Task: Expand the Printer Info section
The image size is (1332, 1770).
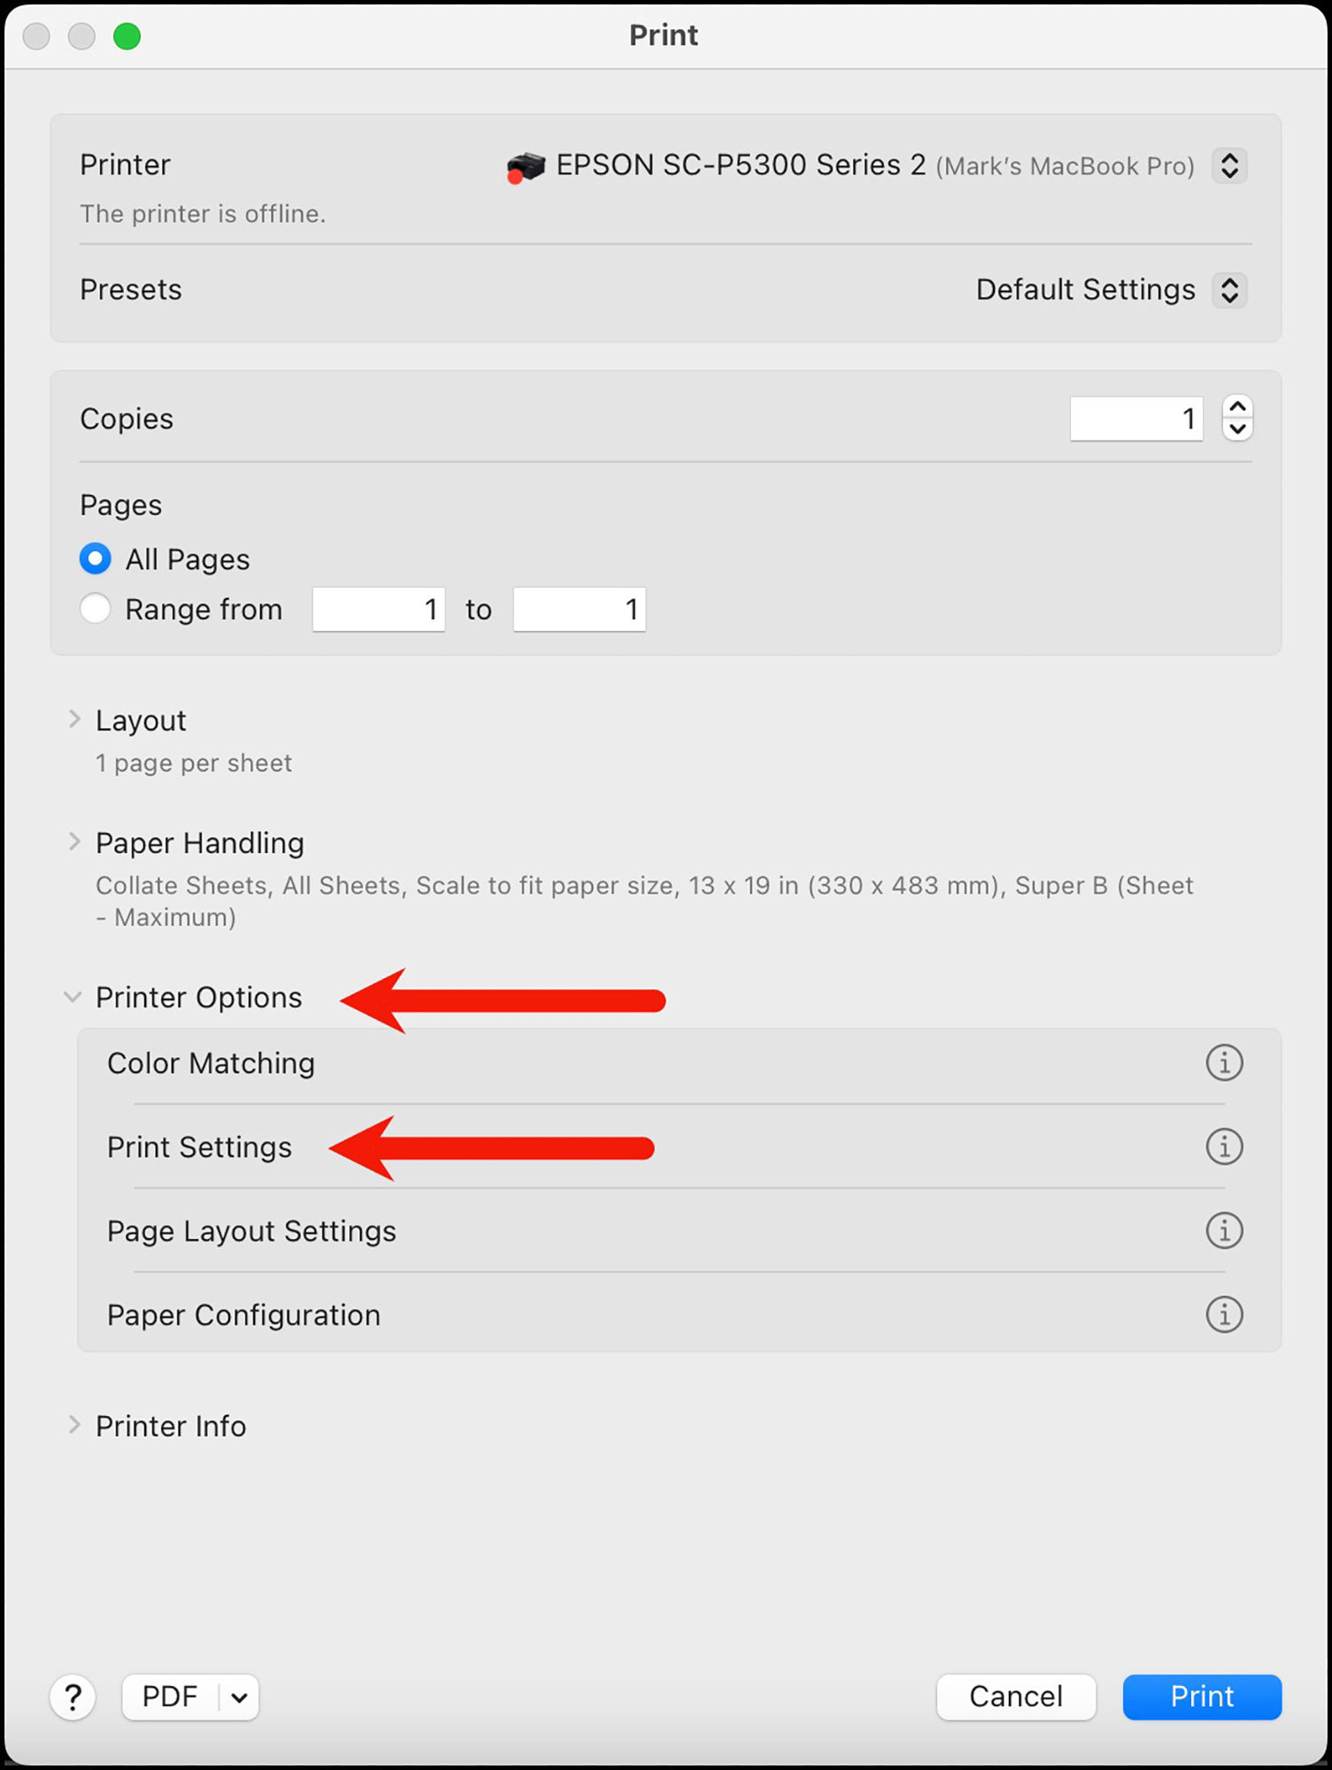Action: (x=74, y=1425)
